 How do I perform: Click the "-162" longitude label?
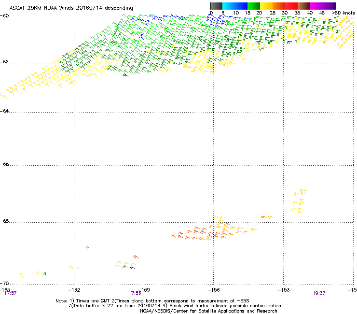point(74,290)
